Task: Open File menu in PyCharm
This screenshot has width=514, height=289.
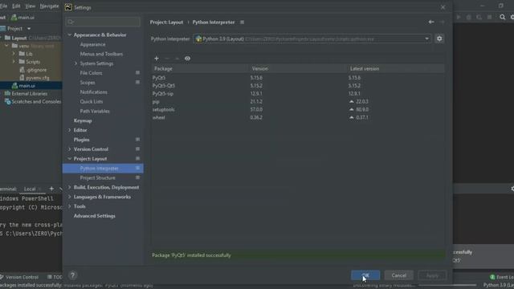Action: click(x=3, y=6)
